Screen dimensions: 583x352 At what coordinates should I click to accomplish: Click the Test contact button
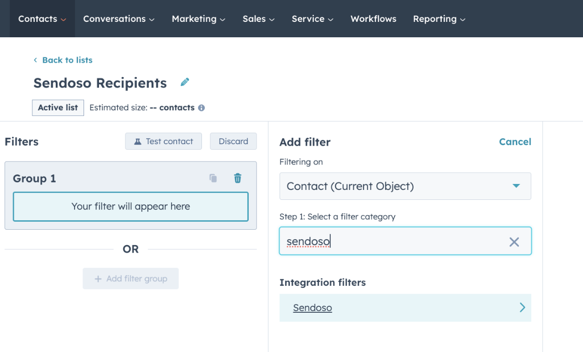[163, 141]
